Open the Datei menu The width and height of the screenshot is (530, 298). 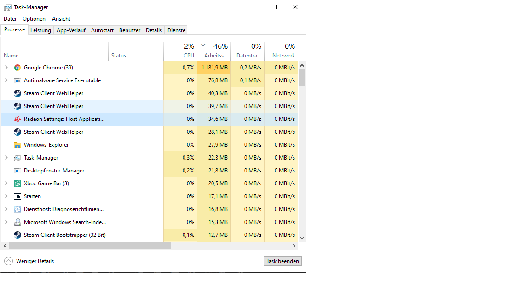(10, 18)
